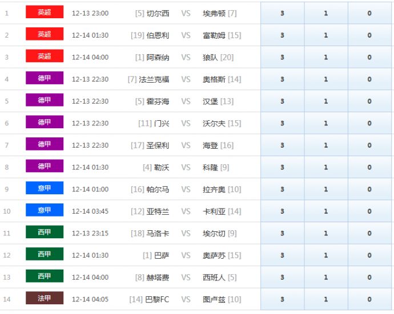394x314 pixels.
Task: Open the 切尔西 home team link
Action: [x=158, y=13]
